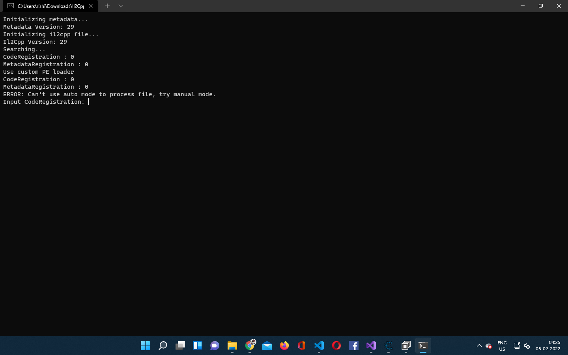This screenshot has width=568, height=355.
Task: Open Windows Search
Action: click(163, 346)
